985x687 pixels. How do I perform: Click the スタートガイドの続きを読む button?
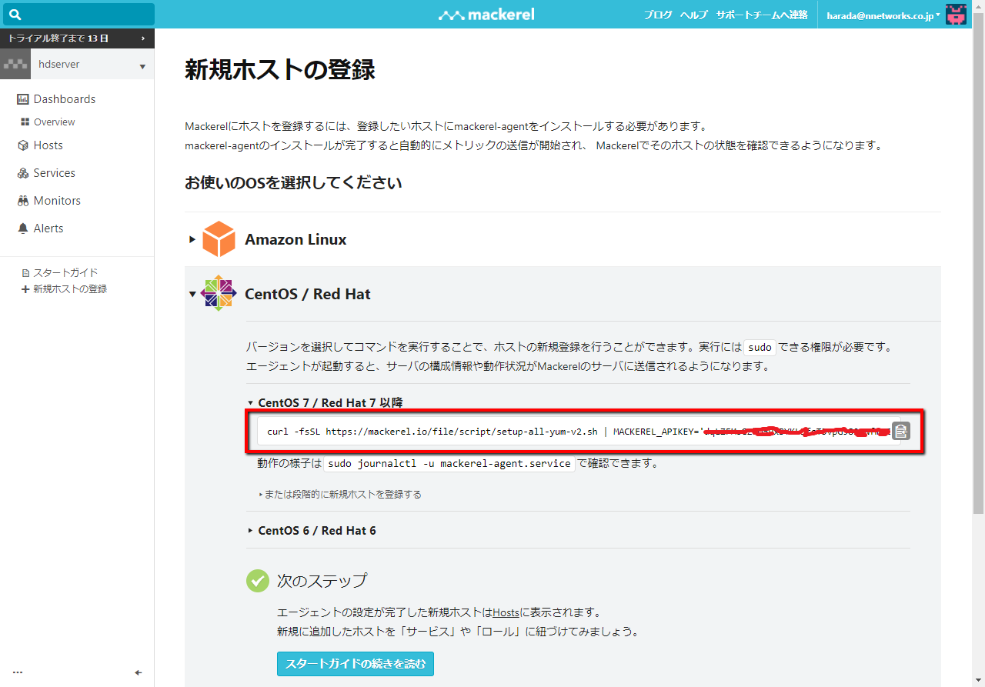[x=355, y=663]
